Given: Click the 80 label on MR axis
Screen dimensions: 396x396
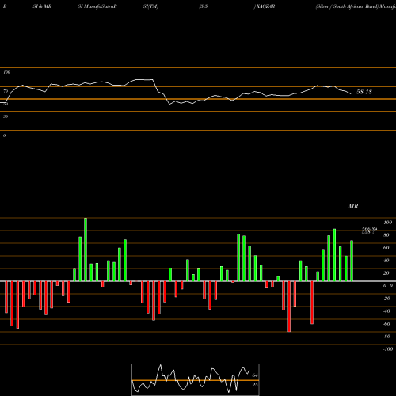Looking at the screenshot, I should point(386,235).
